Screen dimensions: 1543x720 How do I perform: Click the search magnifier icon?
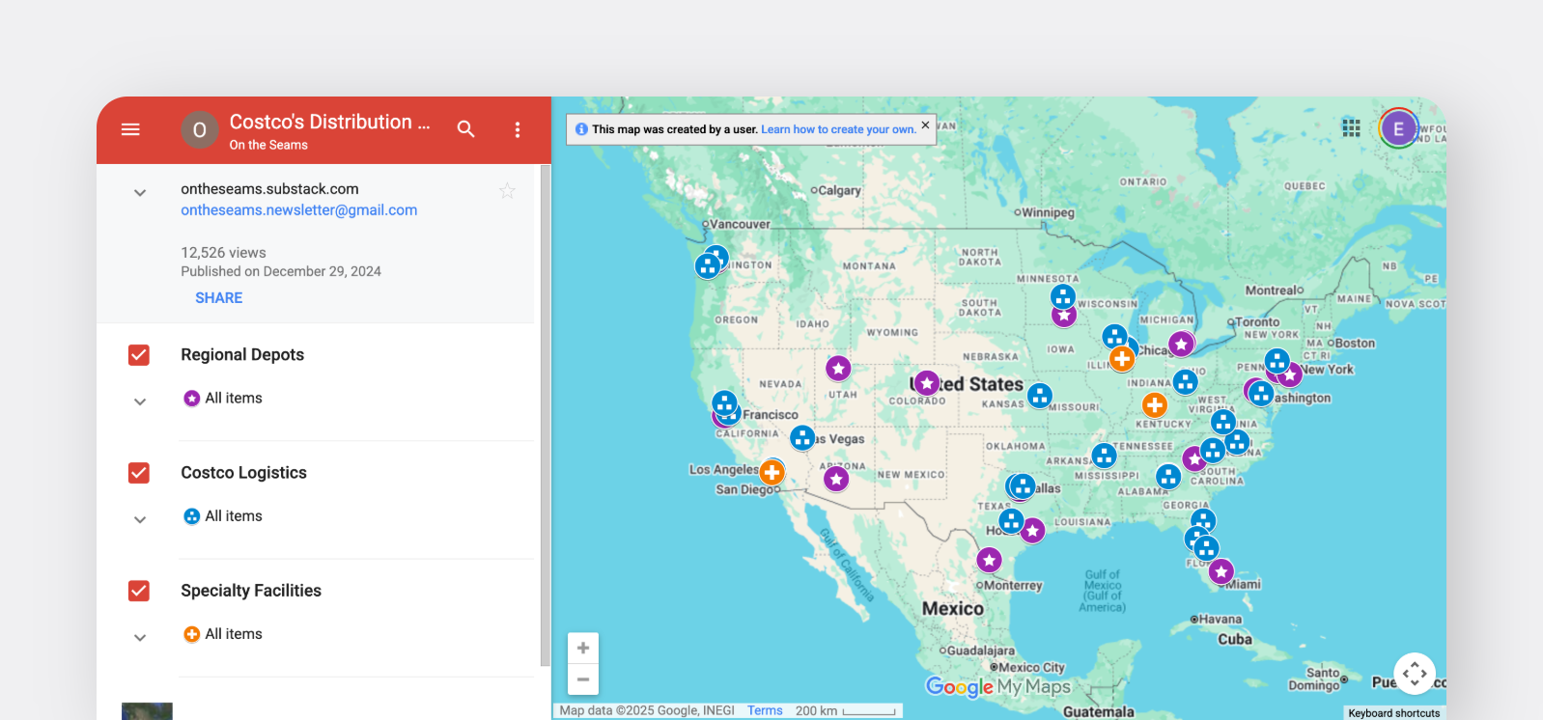[x=466, y=129]
